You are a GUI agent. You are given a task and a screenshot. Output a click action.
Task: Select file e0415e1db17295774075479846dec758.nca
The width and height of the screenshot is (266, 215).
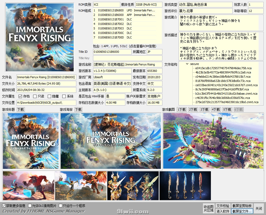pyautogui.click(x=223, y=68)
